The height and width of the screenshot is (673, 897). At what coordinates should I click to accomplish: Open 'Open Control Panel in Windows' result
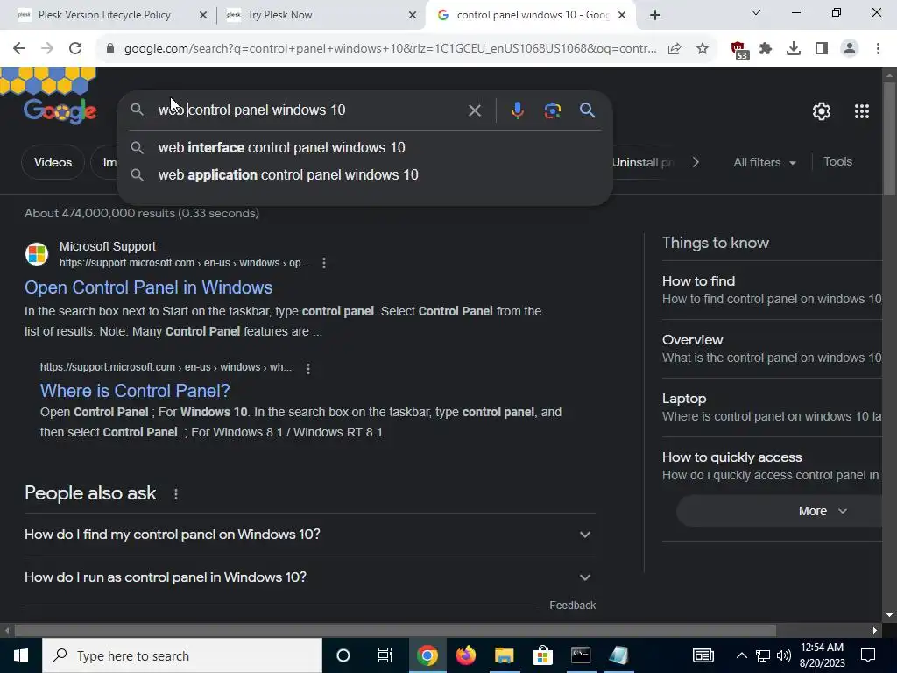coord(149,287)
